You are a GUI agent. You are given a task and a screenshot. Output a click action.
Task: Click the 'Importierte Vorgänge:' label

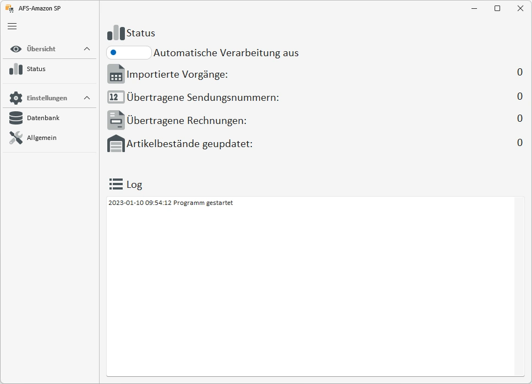point(177,74)
